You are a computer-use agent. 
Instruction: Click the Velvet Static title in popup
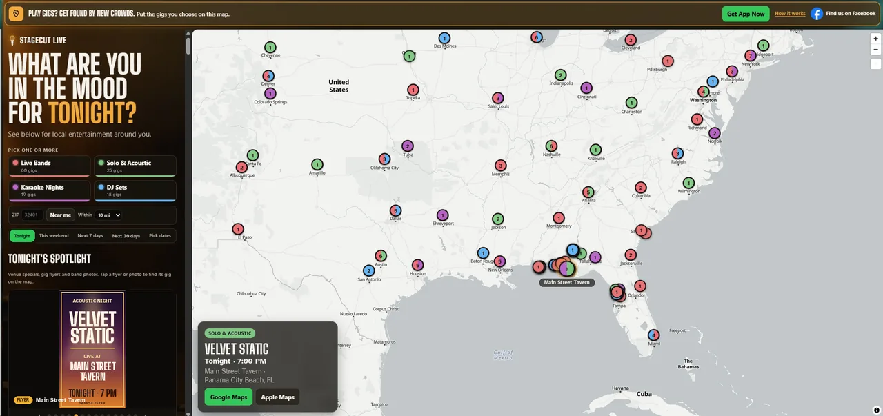coord(237,349)
